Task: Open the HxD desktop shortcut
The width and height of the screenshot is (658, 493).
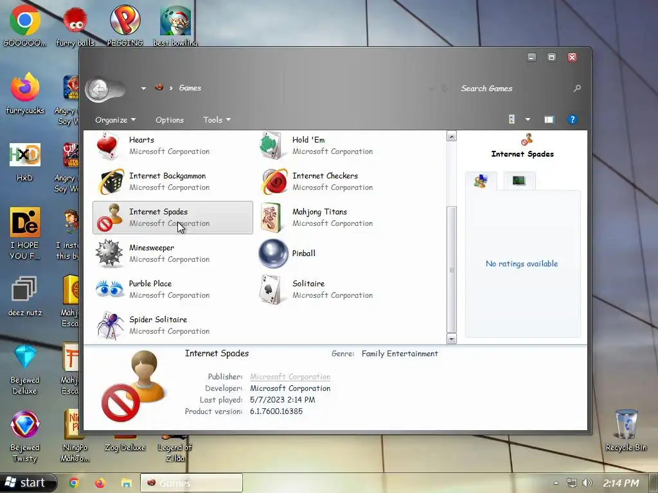Action: pyautogui.click(x=25, y=155)
